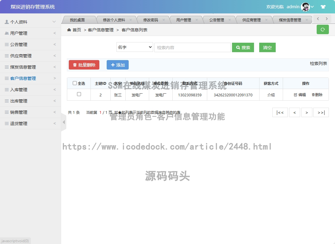
Task: Go to next page button
Action: 307,113
